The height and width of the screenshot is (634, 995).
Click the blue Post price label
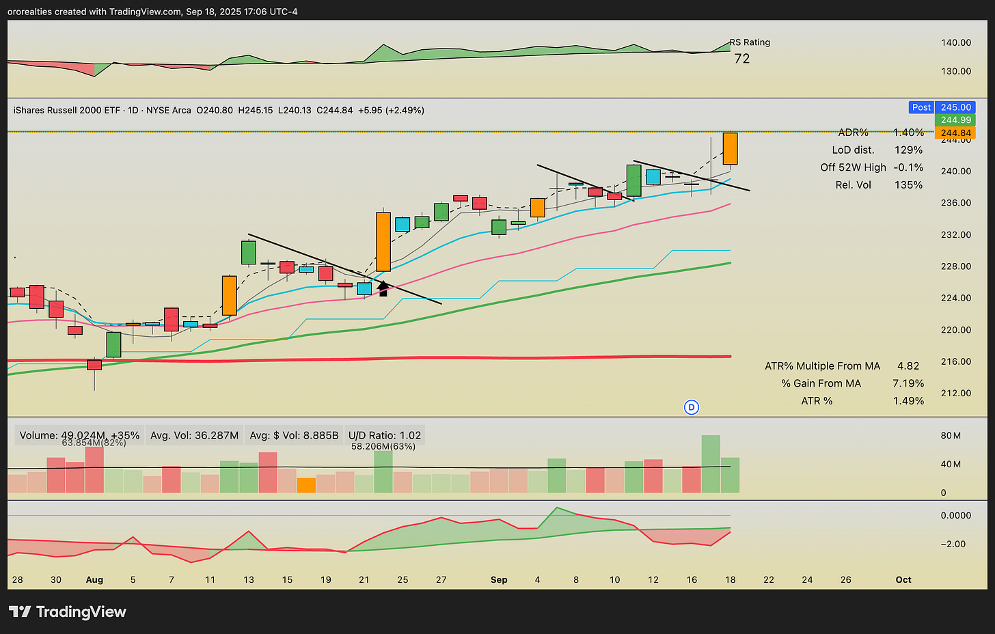click(x=921, y=107)
